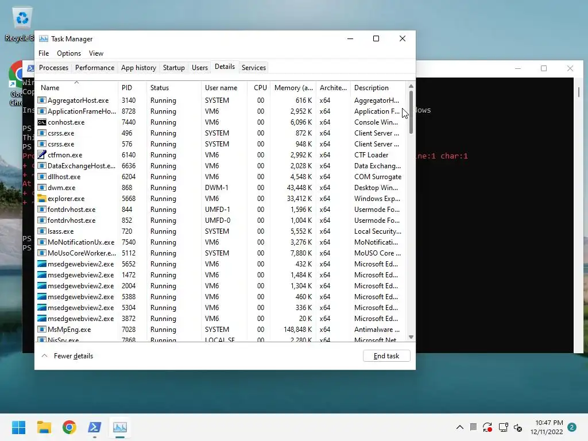Select the lsass.exe process icon

click(x=41, y=231)
